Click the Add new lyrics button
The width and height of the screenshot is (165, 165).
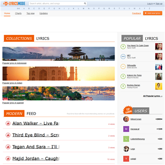[153, 13]
